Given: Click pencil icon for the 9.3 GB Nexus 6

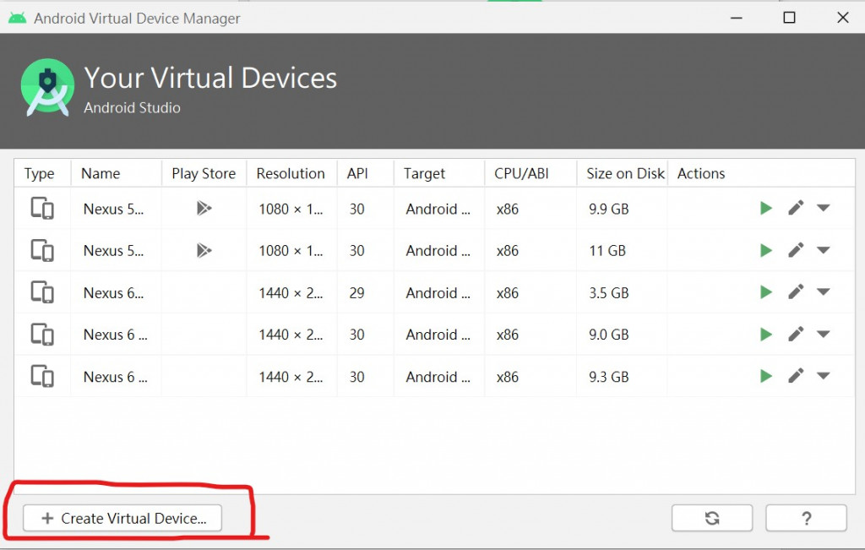Looking at the screenshot, I should click(x=796, y=376).
